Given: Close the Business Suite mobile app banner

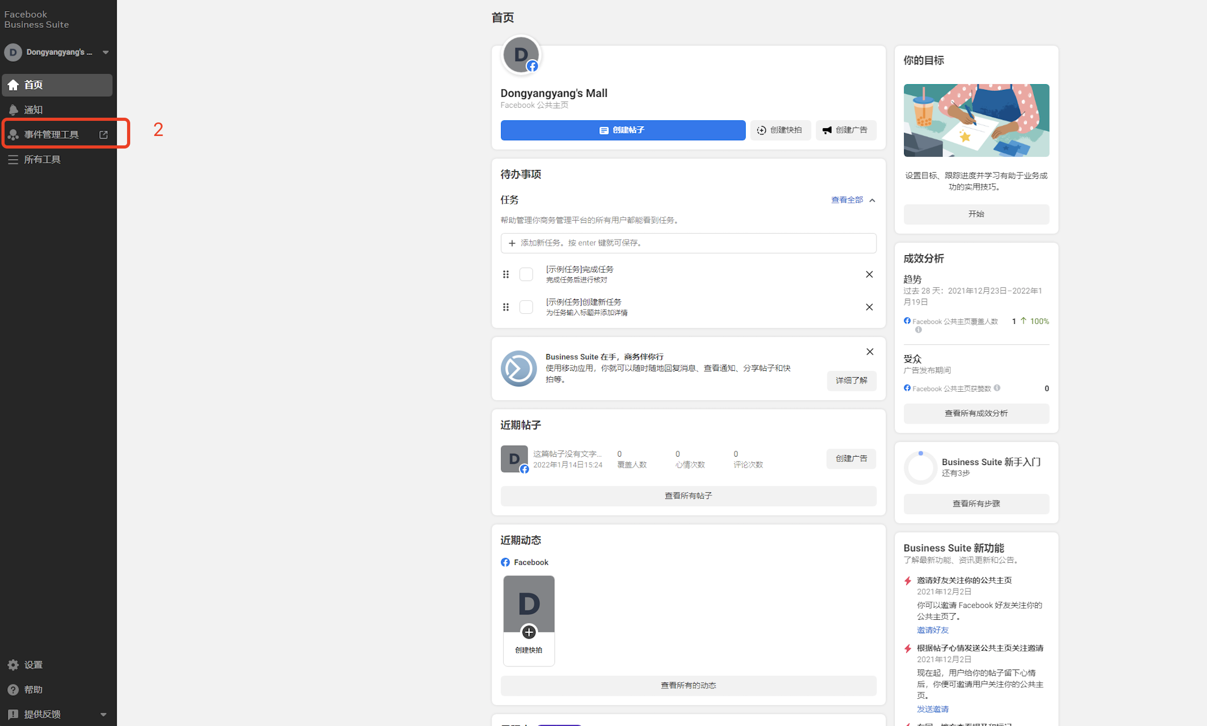Looking at the screenshot, I should [x=870, y=351].
